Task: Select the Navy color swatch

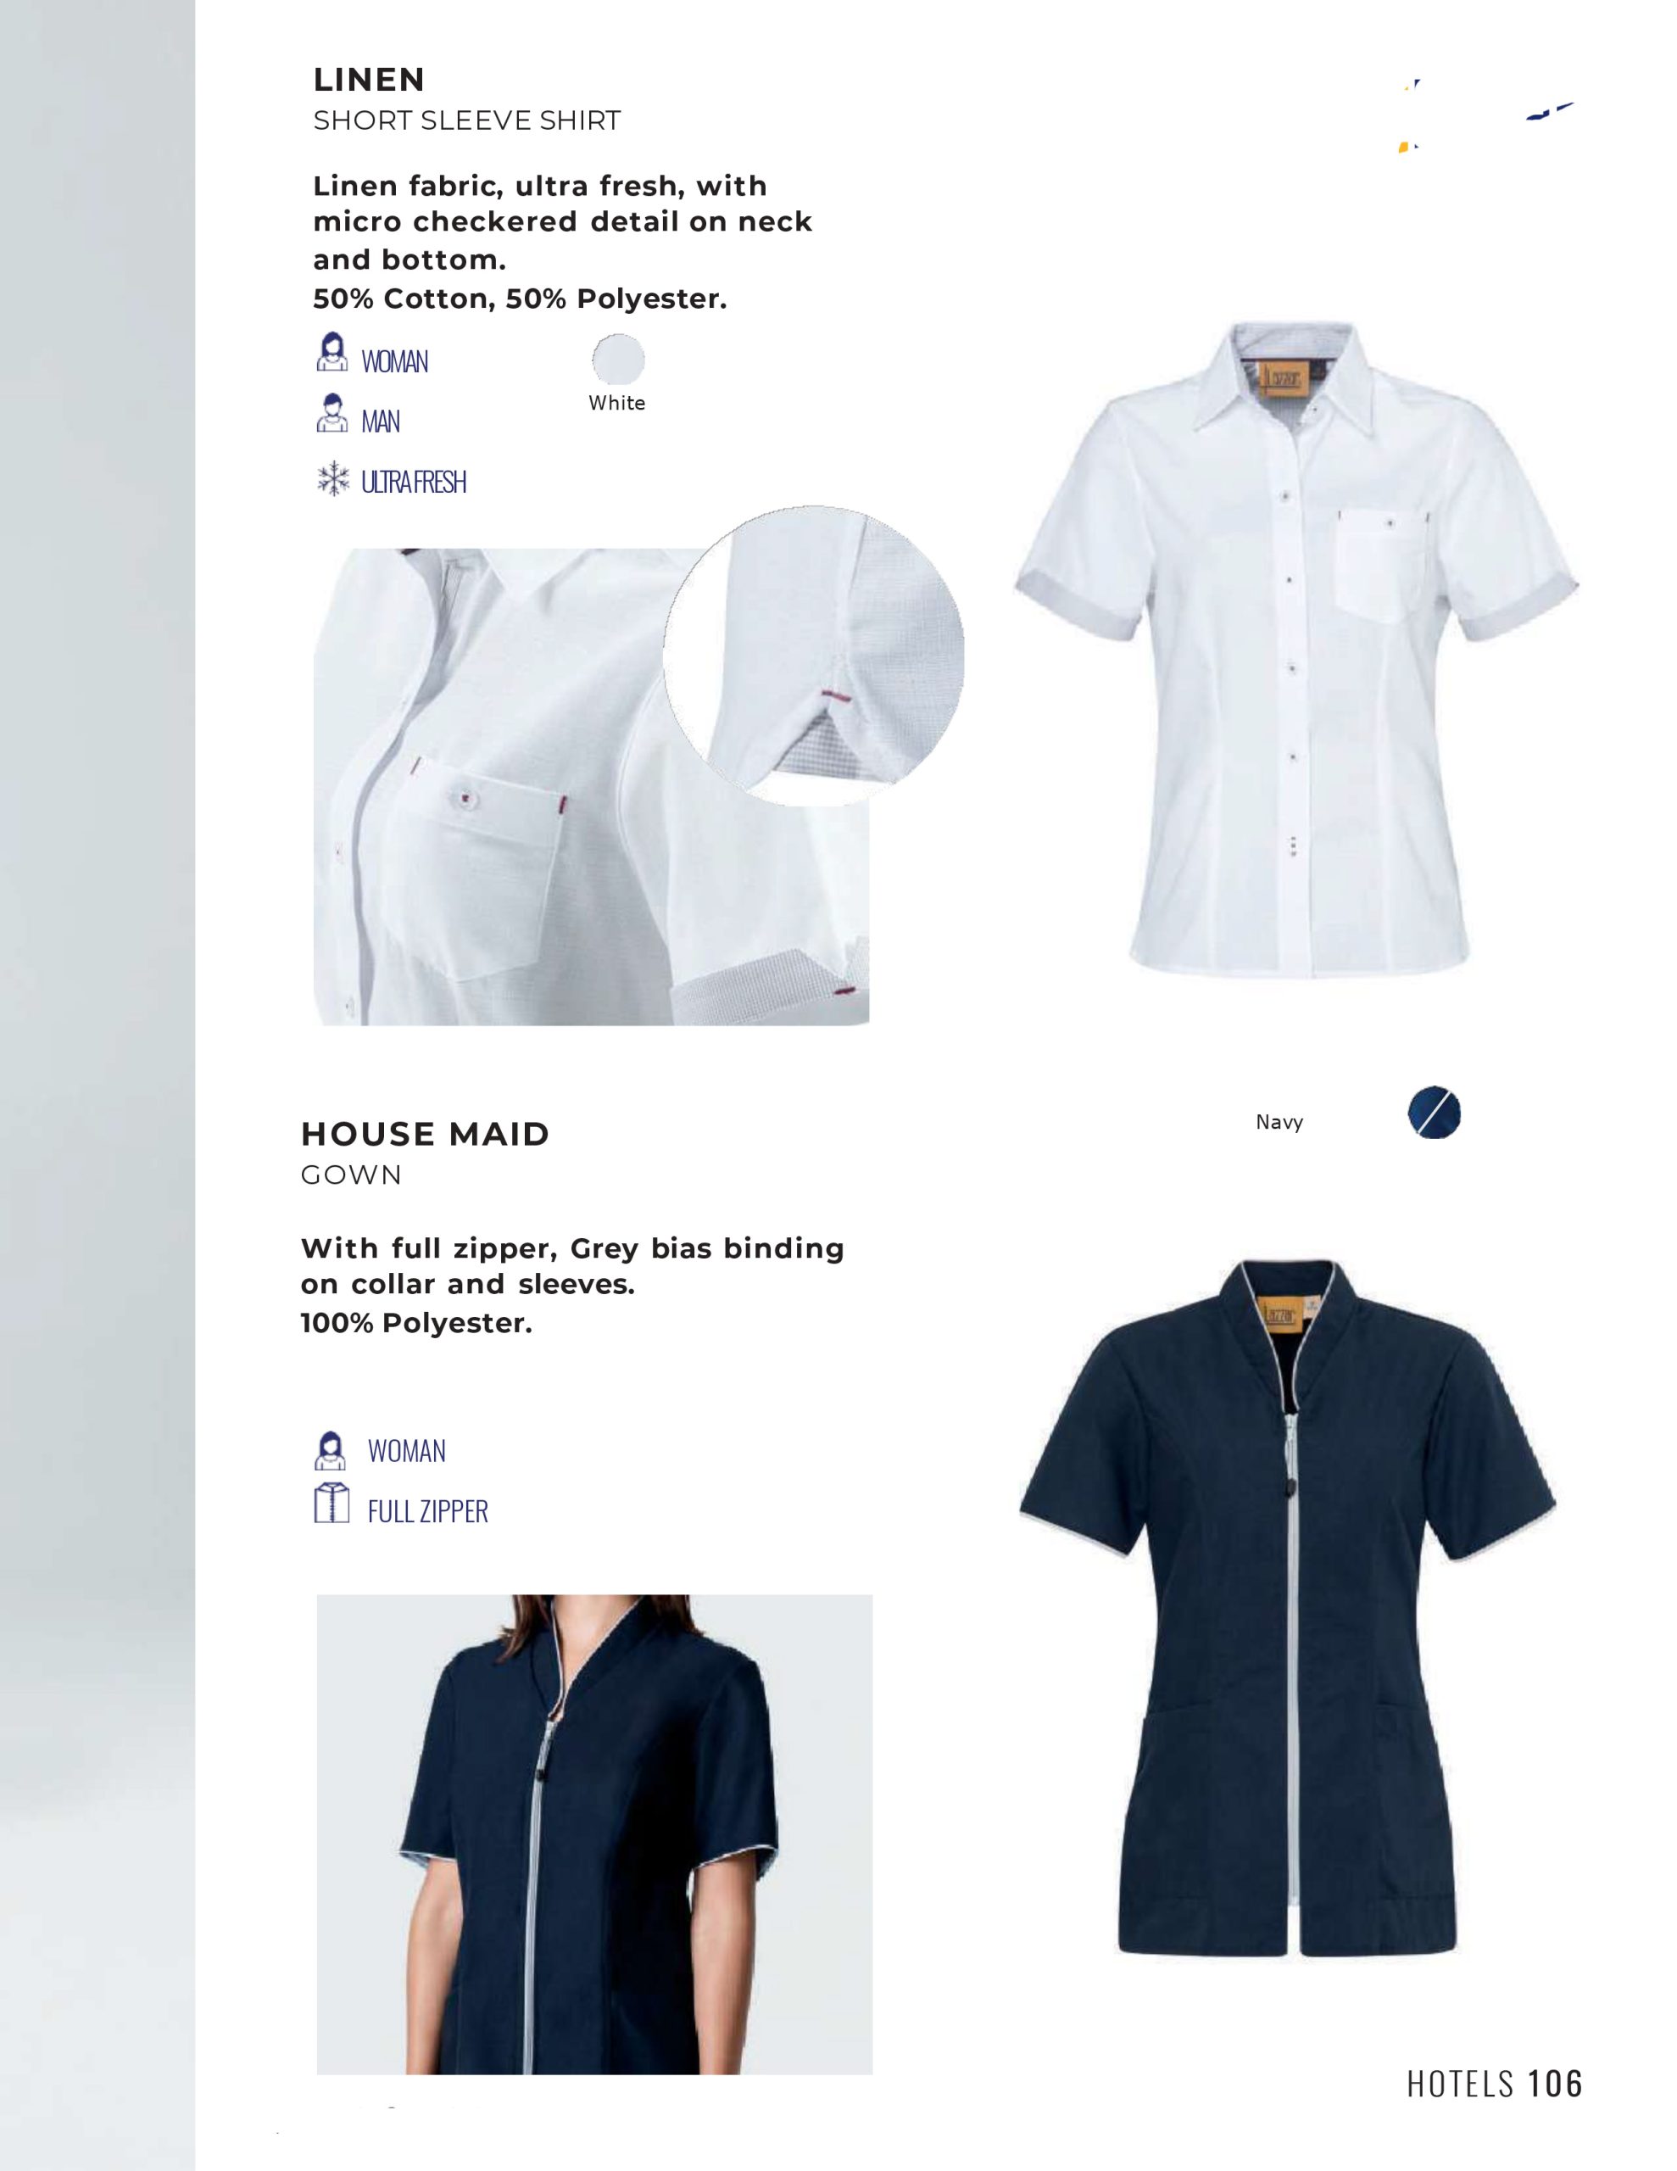Action: click(1435, 1113)
